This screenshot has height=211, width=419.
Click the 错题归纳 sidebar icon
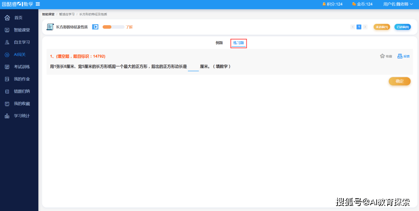pyautogui.click(x=7, y=92)
